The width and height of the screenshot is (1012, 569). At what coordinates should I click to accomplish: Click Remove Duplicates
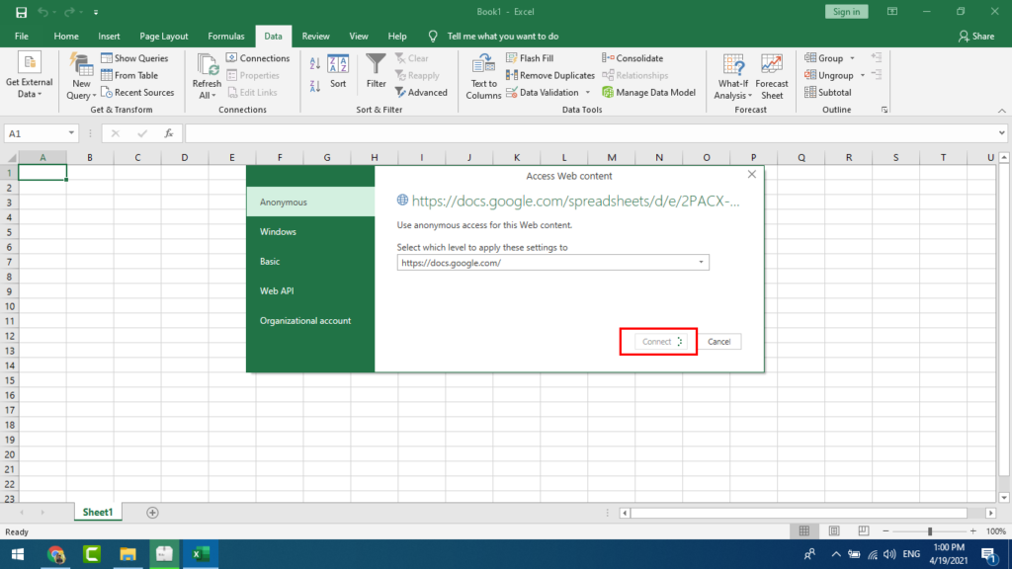(550, 75)
